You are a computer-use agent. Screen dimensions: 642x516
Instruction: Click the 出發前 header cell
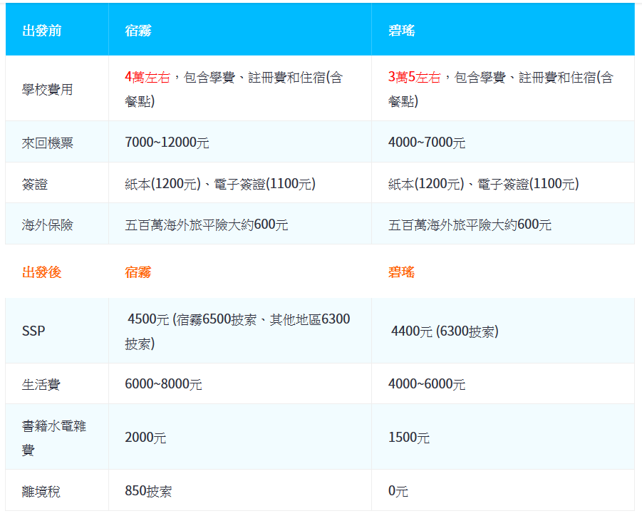coord(41,31)
